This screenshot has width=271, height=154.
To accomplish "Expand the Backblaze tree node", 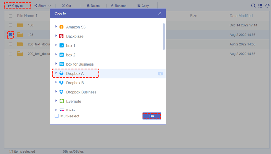I will pos(56,36).
